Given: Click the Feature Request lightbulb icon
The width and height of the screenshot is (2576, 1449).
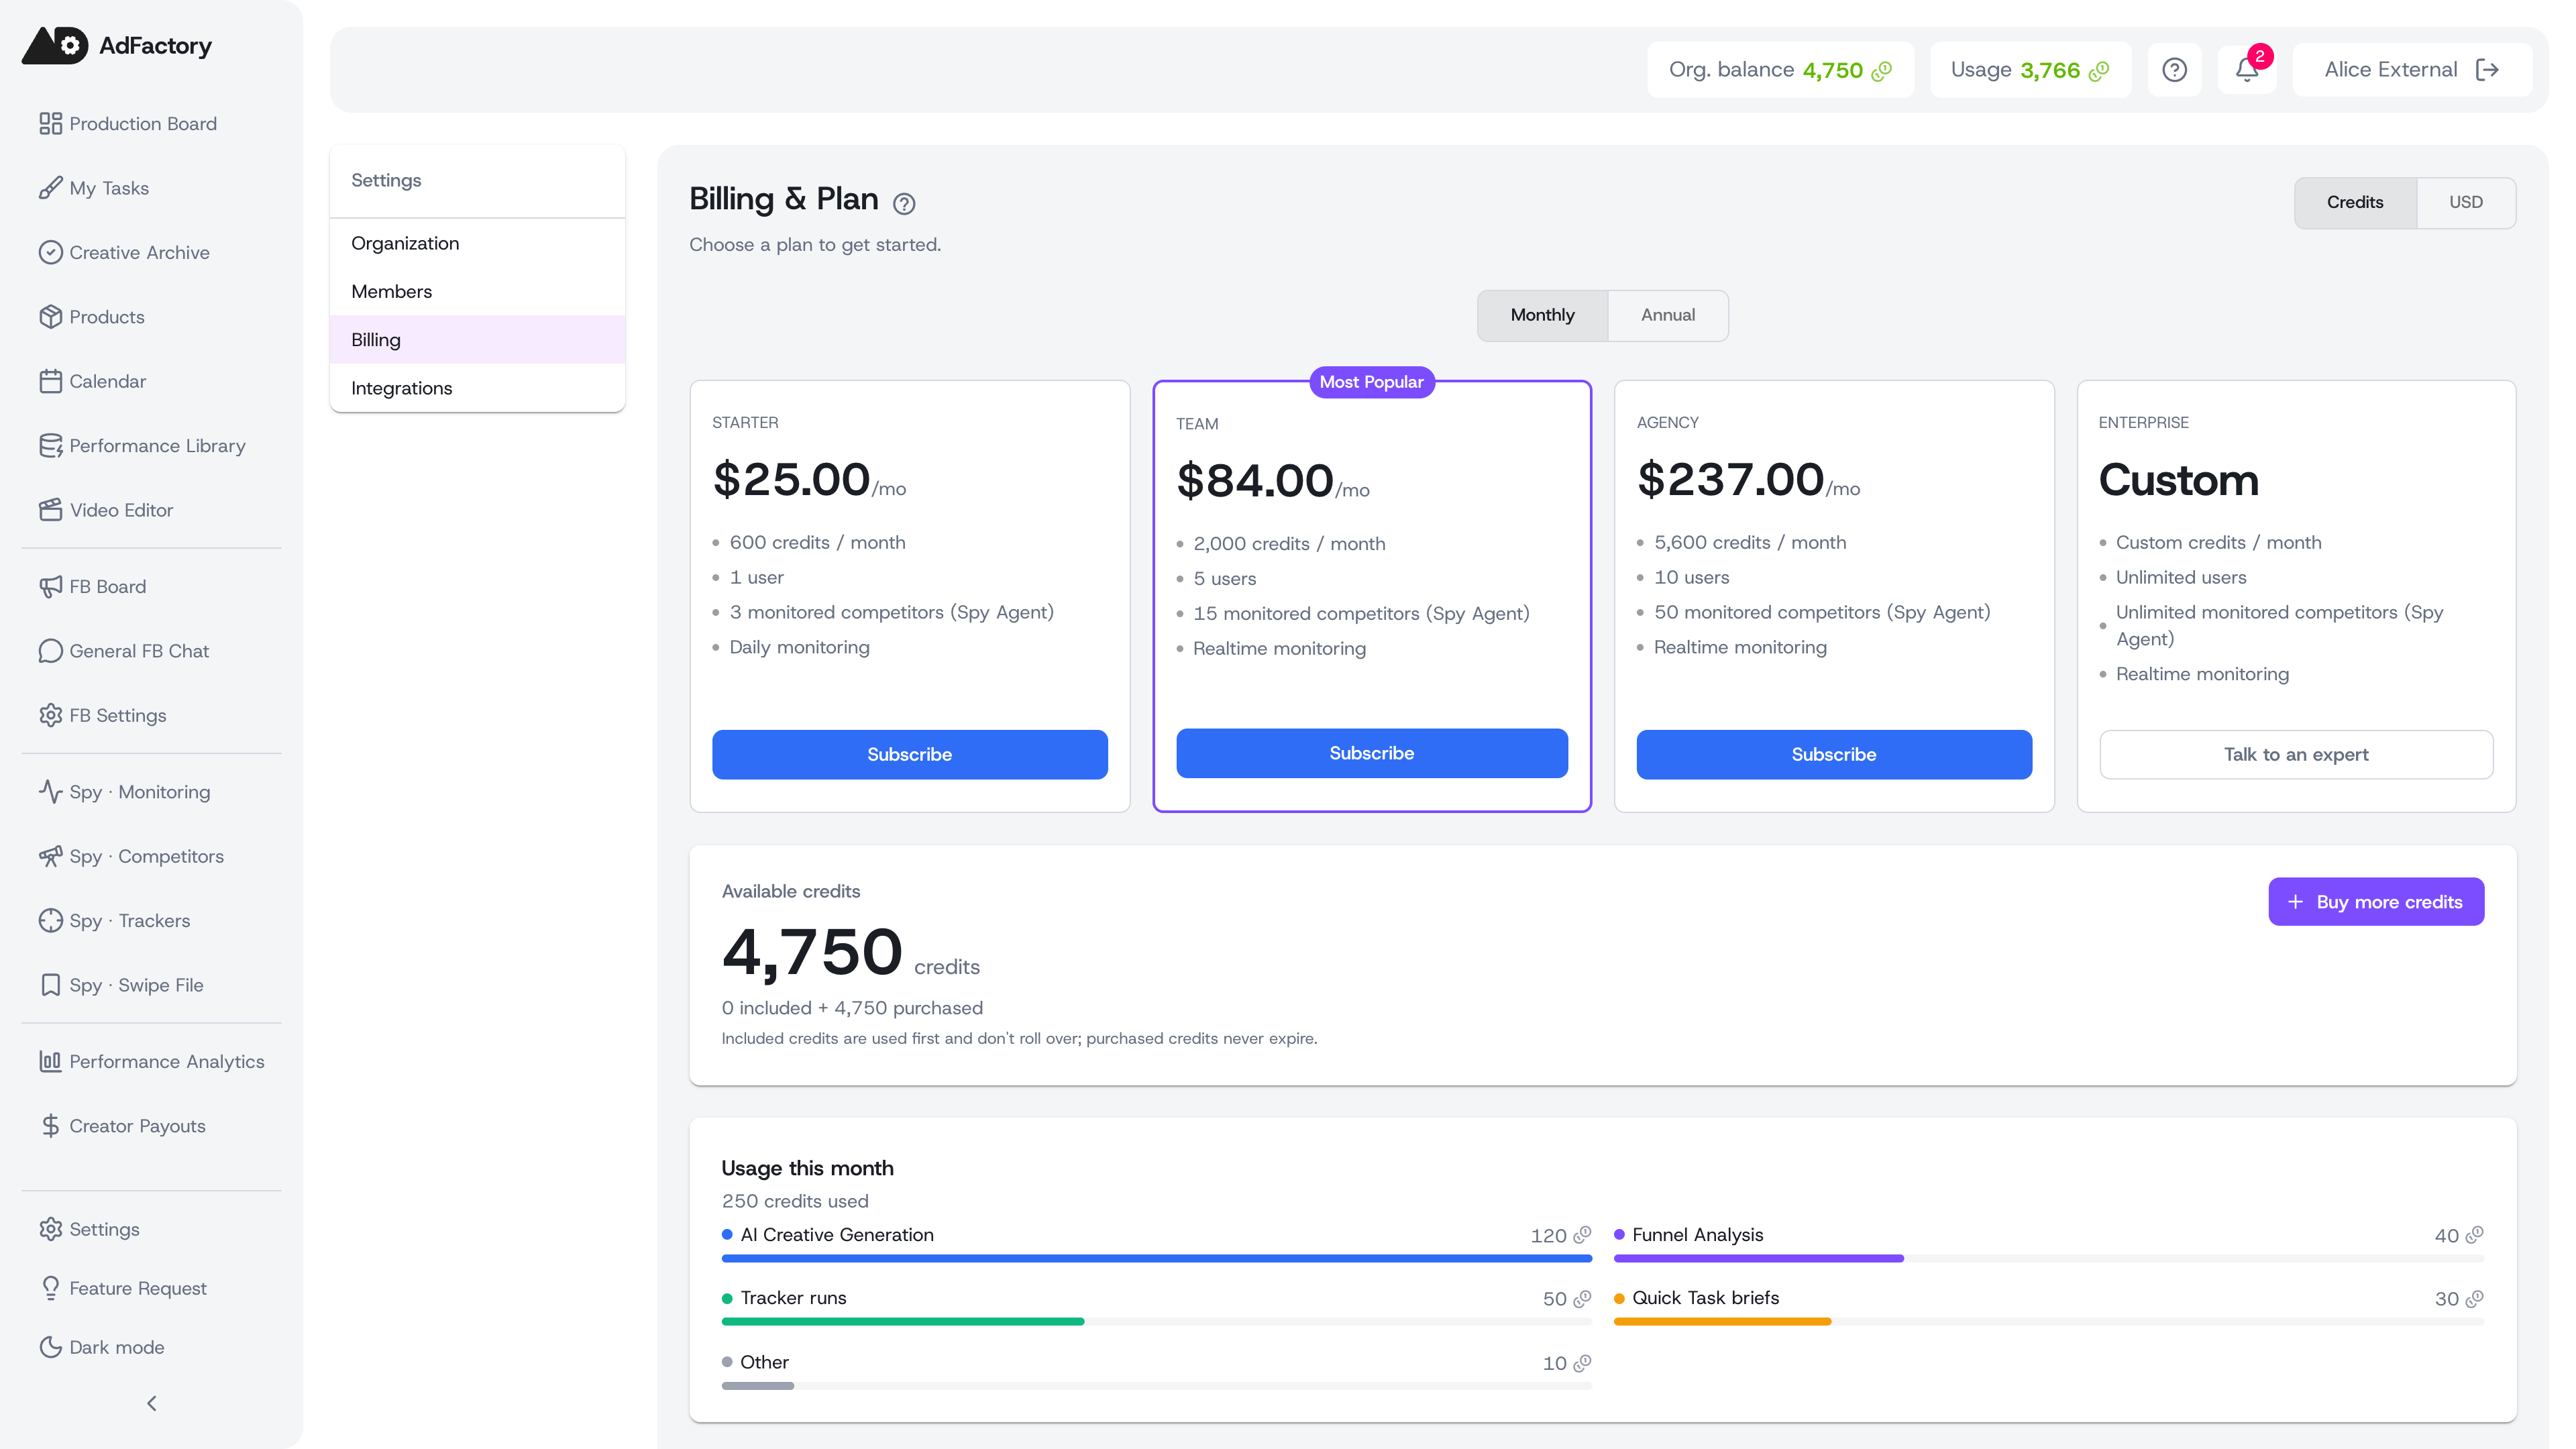Looking at the screenshot, I should click(x=50, y=1288).
